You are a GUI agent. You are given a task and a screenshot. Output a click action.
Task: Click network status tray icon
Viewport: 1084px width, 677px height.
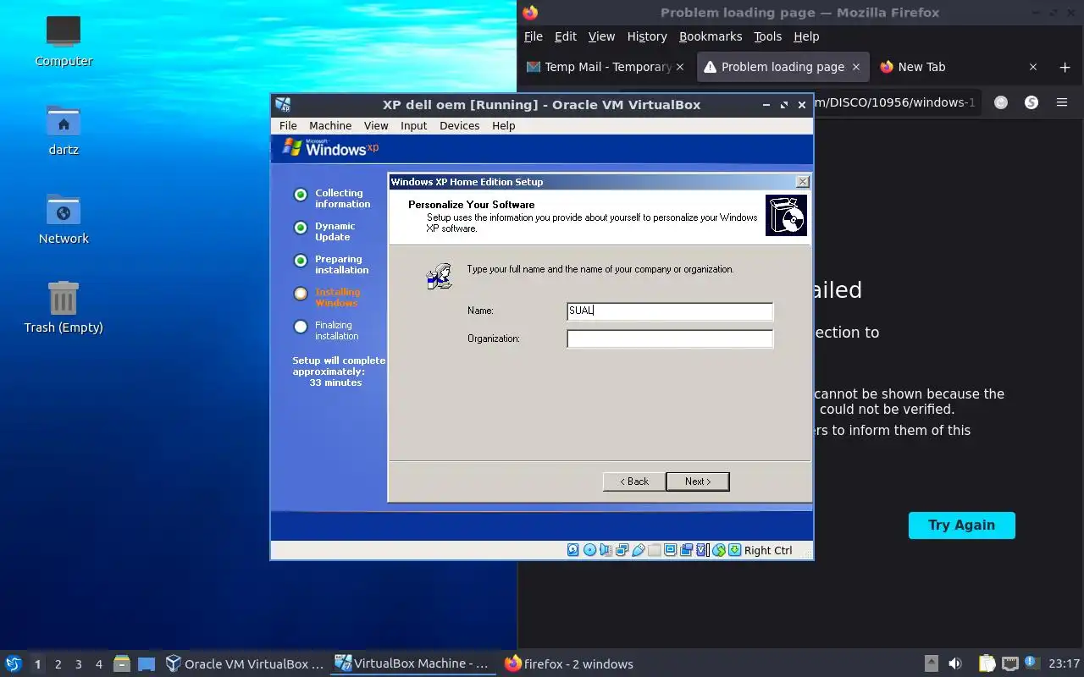coord(1009,663)
